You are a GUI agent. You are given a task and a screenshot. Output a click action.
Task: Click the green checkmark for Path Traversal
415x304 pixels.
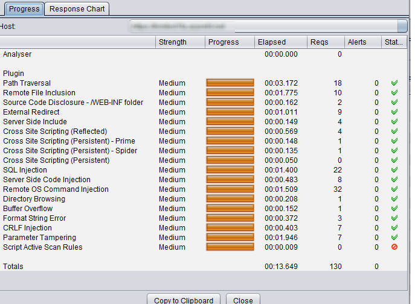tap(394, 83)
